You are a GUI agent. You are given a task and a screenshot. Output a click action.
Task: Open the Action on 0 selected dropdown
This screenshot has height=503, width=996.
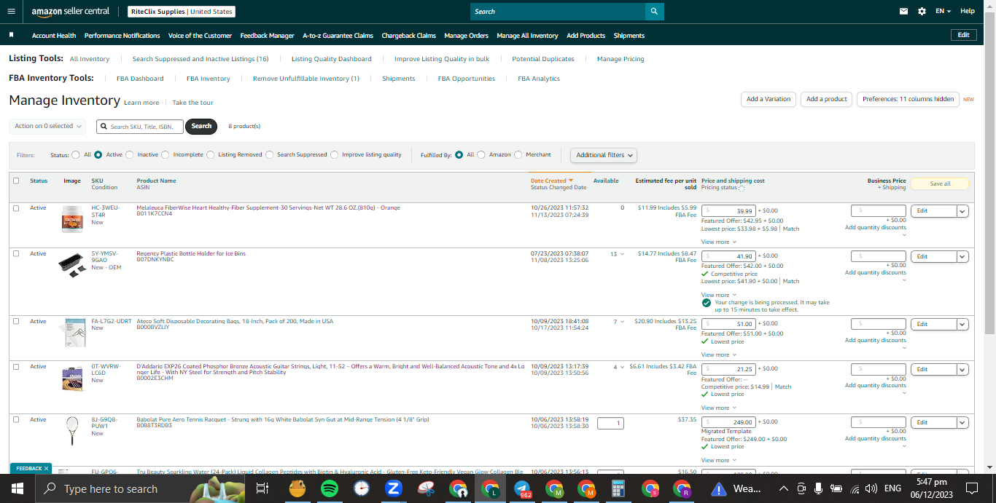(x=47, y=126)
